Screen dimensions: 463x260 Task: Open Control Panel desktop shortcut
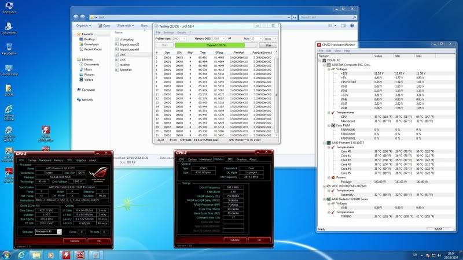[9, 68]
